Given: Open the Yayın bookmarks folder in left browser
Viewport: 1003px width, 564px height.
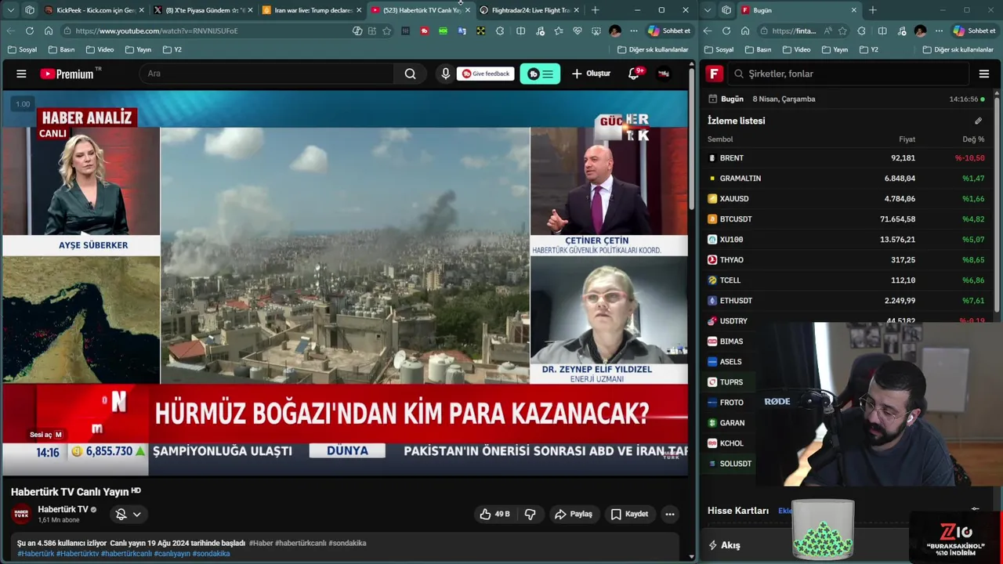Looking at the screenshot, I should tap(137, 49).
